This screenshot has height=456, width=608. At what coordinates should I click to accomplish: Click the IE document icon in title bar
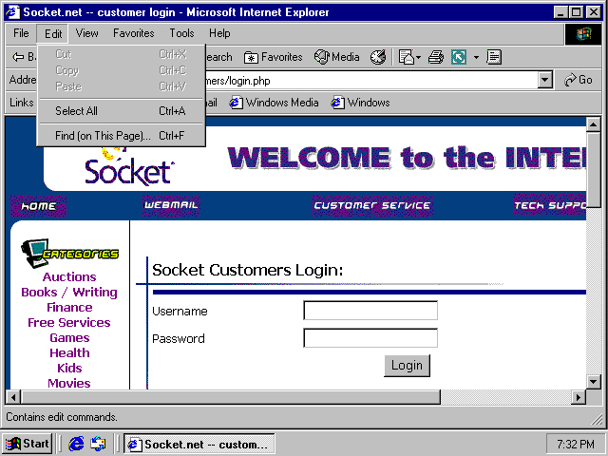[12, 12]
